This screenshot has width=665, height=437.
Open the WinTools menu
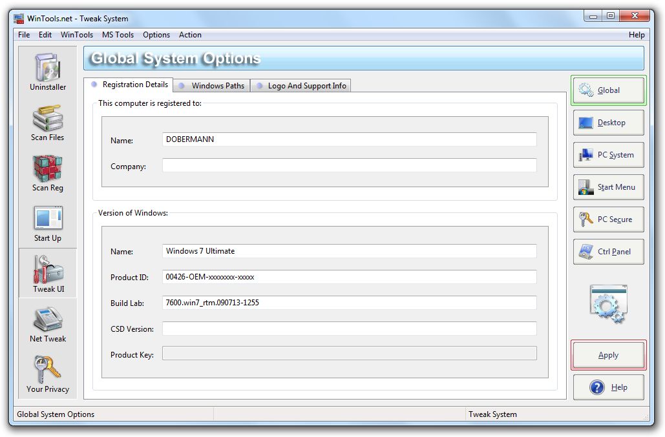click(x=77, y=35)
